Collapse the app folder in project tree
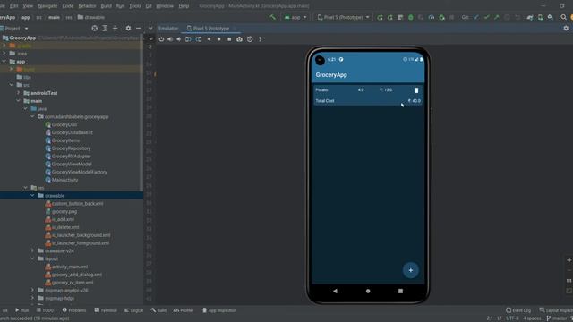This screenshot has height=322, width=573. coord(4,62)
